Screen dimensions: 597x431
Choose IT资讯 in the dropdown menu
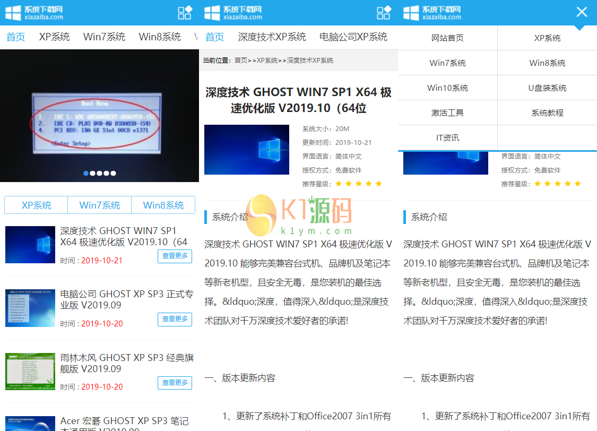(448, 138)
